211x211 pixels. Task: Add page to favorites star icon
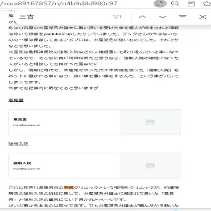click(x=207, y=4)
